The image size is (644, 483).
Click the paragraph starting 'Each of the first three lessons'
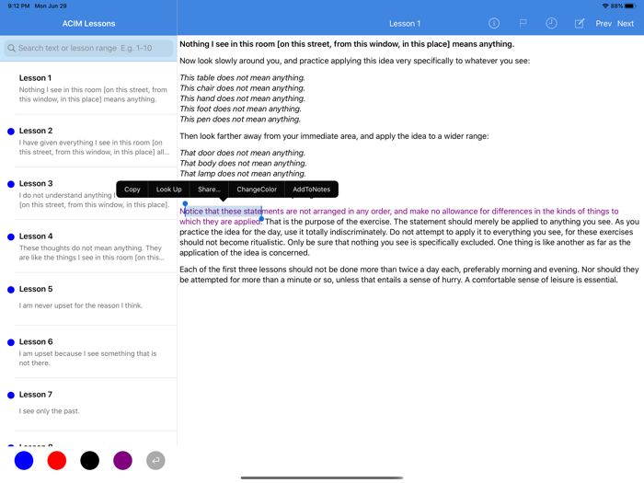(409, 274)
